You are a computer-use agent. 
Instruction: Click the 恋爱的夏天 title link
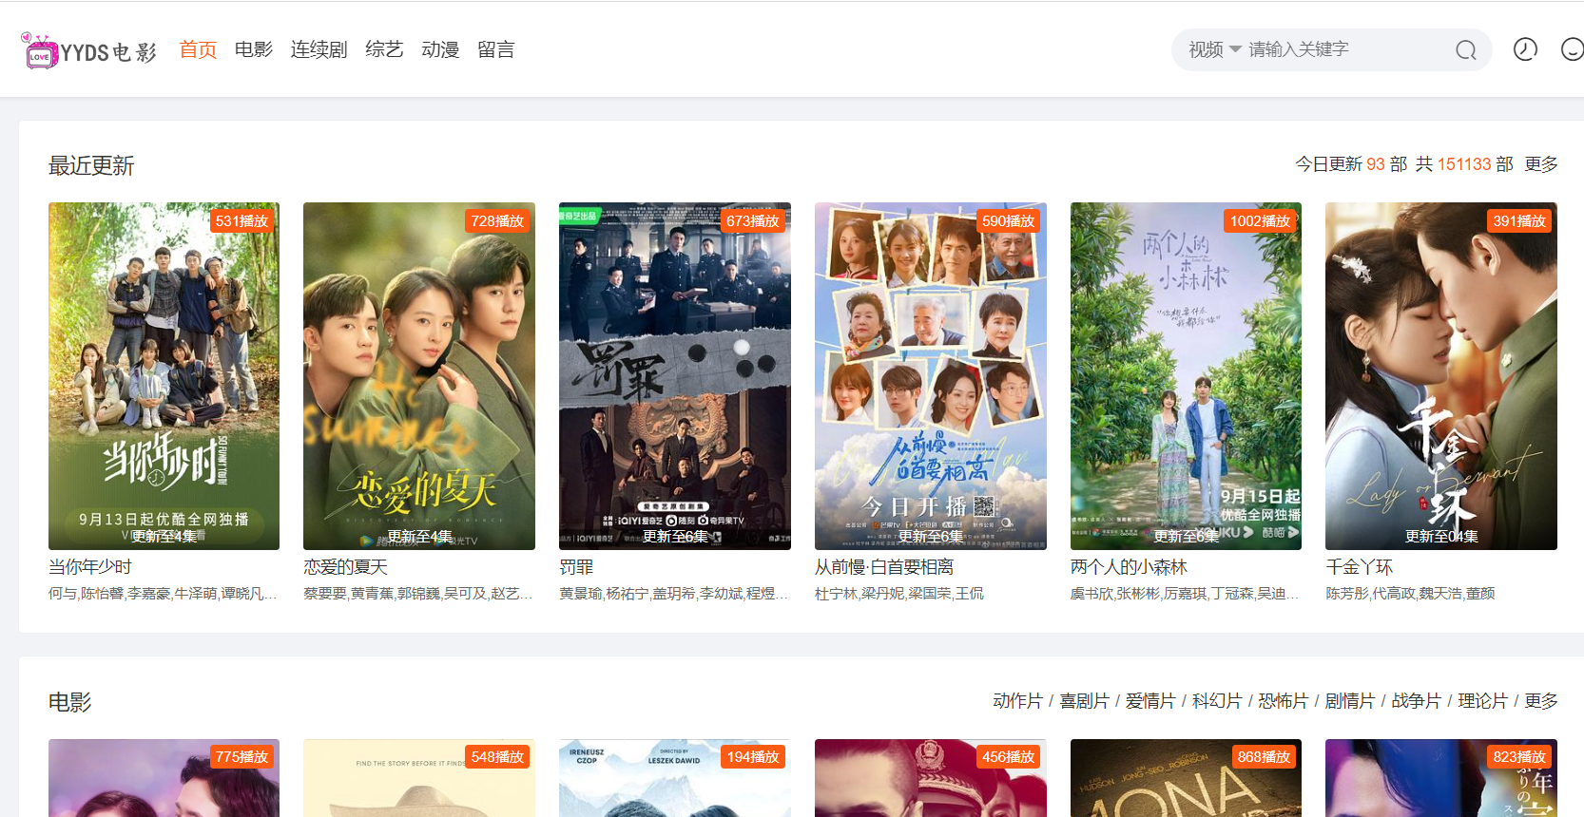pyautogui.click(x=346, y=567)
